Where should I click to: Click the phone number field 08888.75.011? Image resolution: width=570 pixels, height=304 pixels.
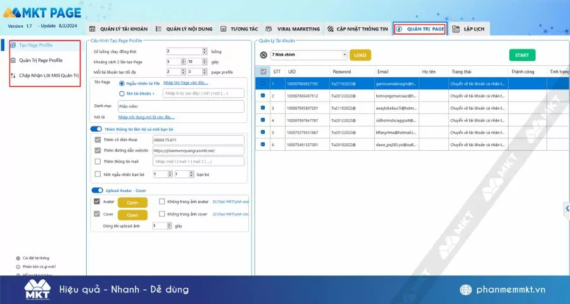point(198,139)
